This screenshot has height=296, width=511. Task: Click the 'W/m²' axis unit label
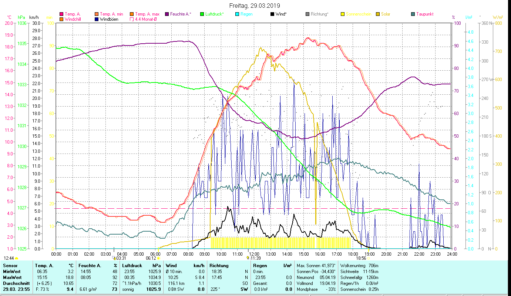497,17
